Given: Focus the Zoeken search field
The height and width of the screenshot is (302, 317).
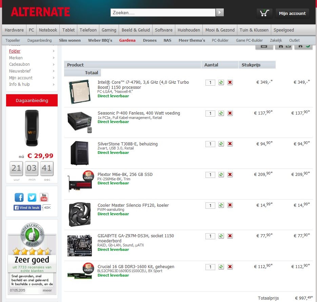Looking at the screenshot, I should click(163, 13).
